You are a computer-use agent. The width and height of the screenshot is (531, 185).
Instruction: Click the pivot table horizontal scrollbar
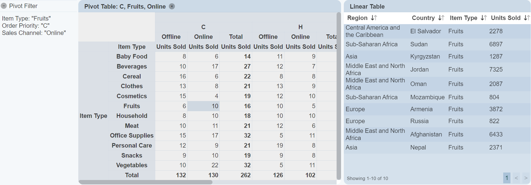(146, 182)
